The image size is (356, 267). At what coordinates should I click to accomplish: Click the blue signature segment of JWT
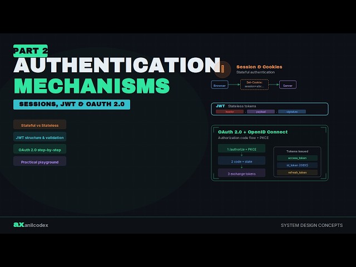pyautogui.click(x=292, y=112)
